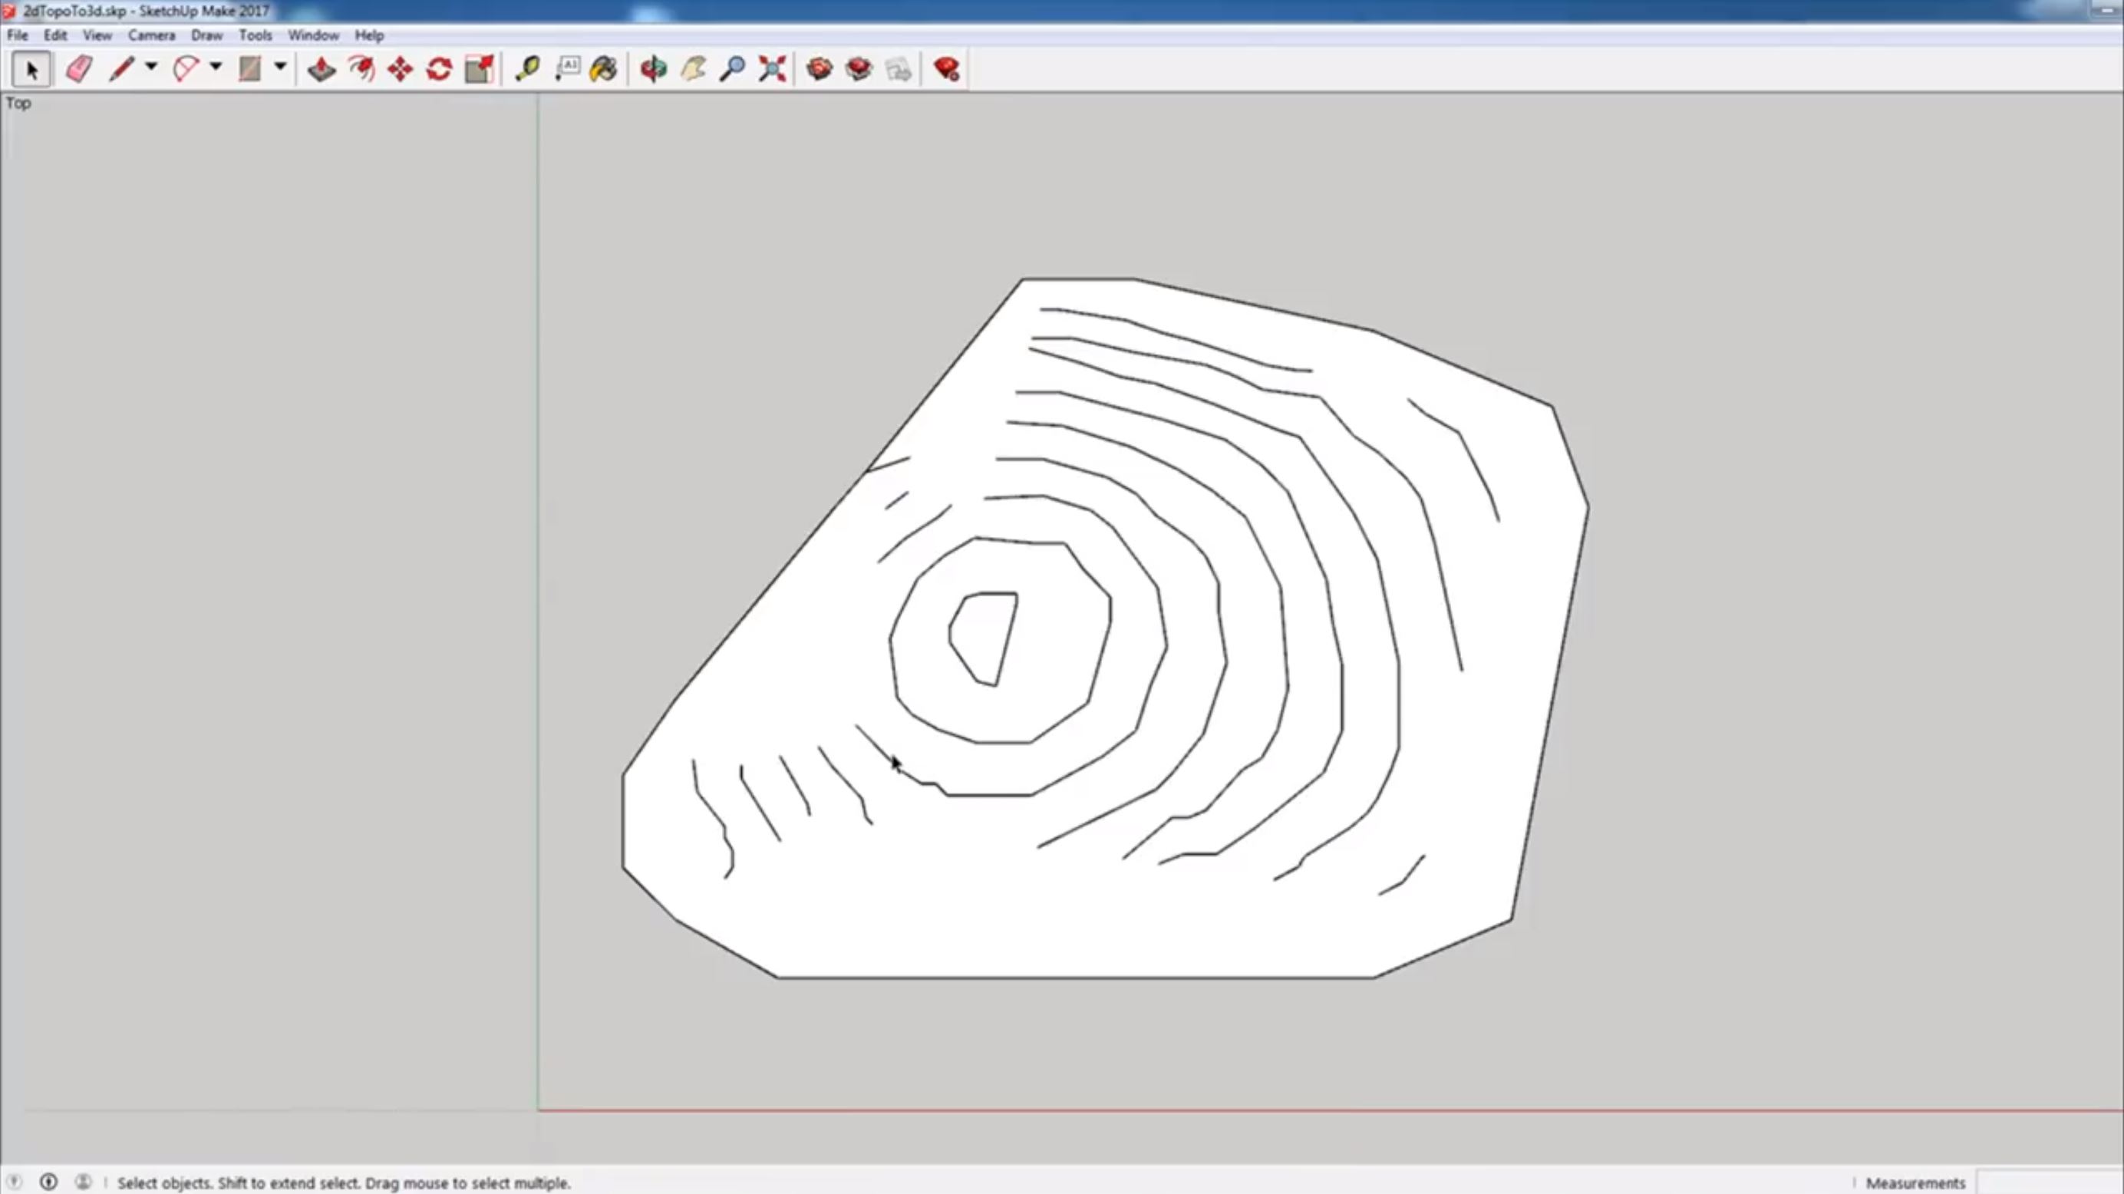Screen dimensions: 2124x1194
Task: Expand the Arc tool dropdown arrow
Action: [x=215, y=67]
